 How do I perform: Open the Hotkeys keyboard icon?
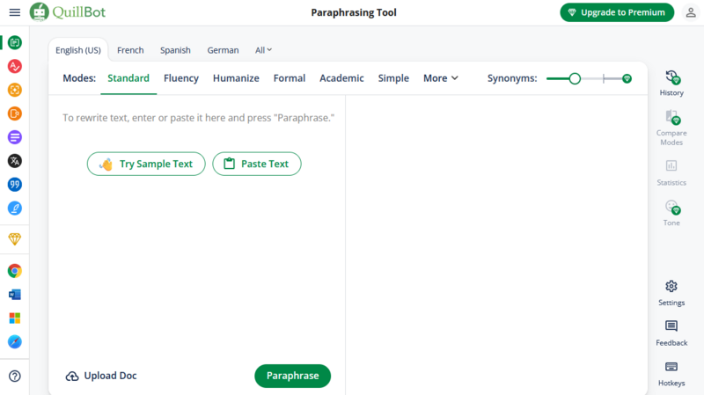pyautogui.click(x=671, y=372)
